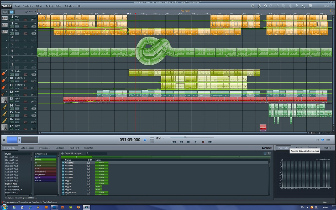Screen dimensions: 336x210
Task: Click the undo arrow in the toolbar
Action: [x=265, y=6]
